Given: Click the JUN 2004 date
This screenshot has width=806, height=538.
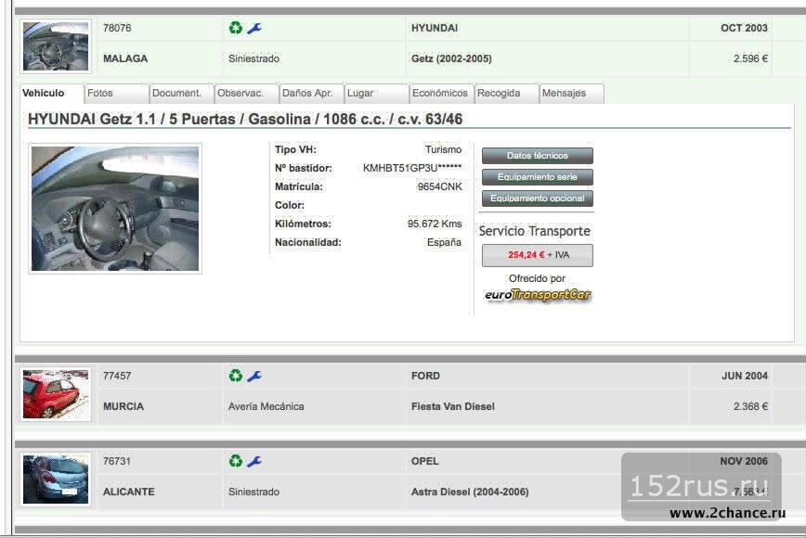Looking at the screenshot, I should pyautogui.click(x=745, y=377).
